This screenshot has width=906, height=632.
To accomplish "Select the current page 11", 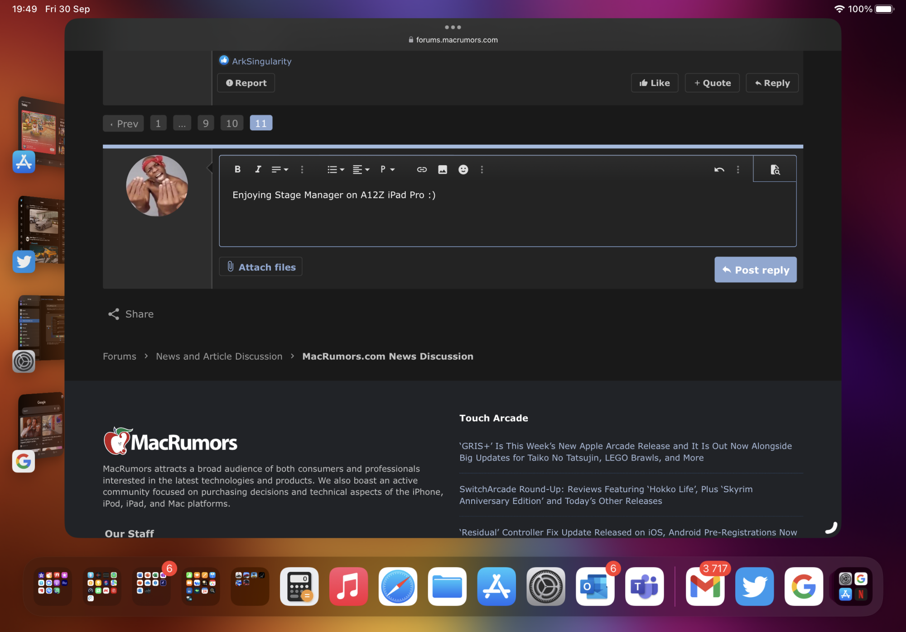I will coord(261,124).
